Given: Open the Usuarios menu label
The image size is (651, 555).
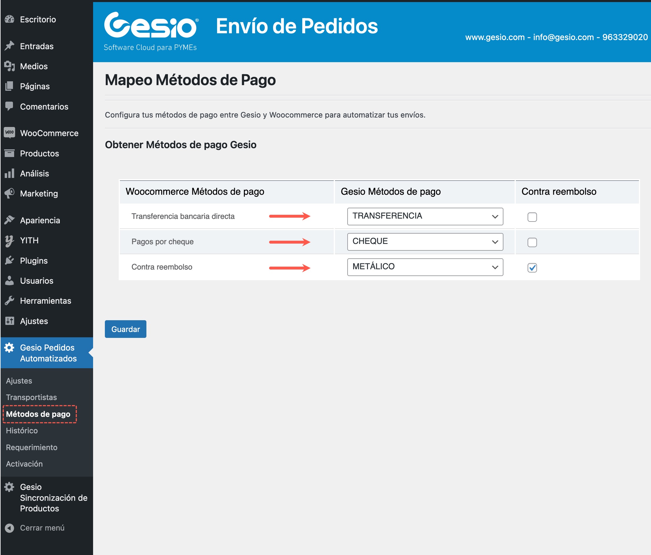Looking at the screenshot, I should tap(37, 281).
